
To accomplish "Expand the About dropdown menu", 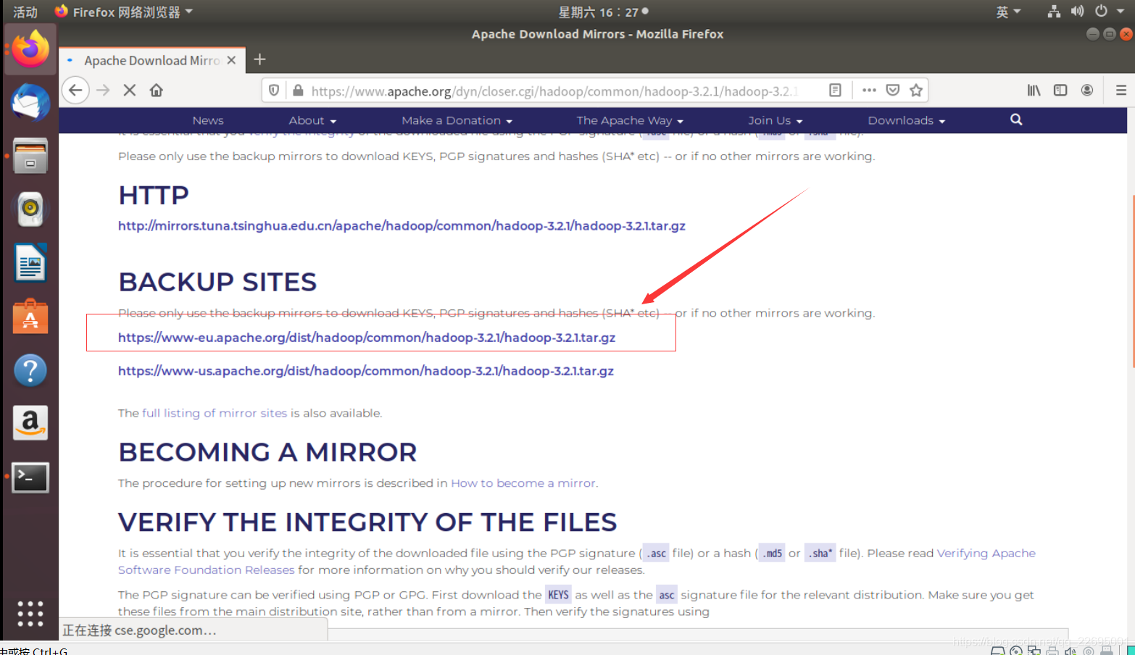I will 312,120.
